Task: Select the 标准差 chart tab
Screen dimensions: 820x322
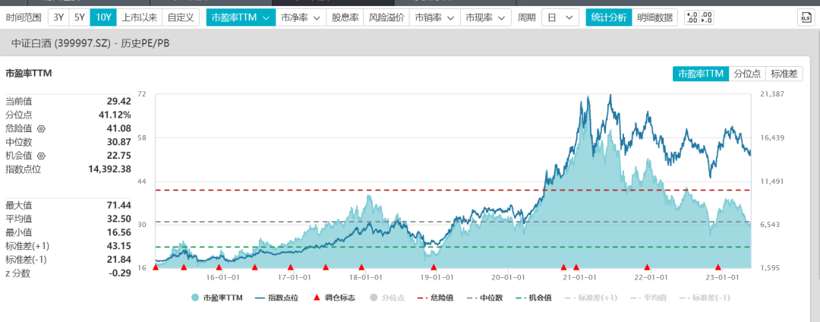Action: click(x=784, y=74)
